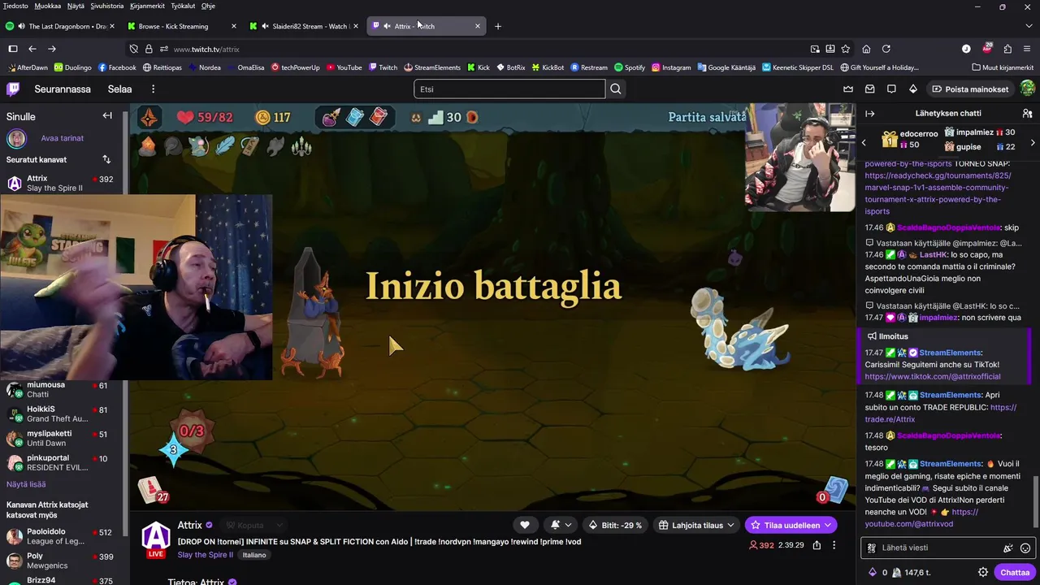This screenshot has height=585, width=1040.
Task: Expand more channels with Näytä lisää
Action: point(26,484)
